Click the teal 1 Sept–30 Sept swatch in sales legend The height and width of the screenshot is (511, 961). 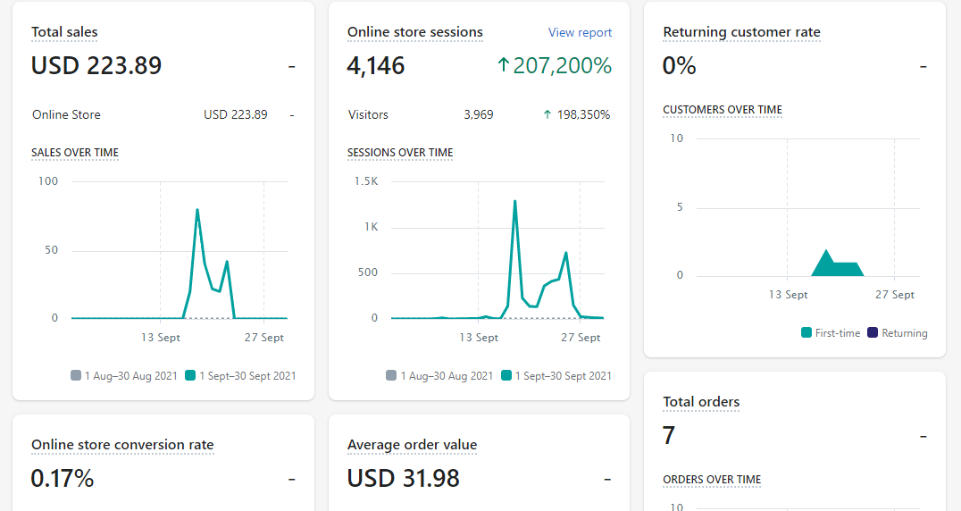(x=190, y=375)
